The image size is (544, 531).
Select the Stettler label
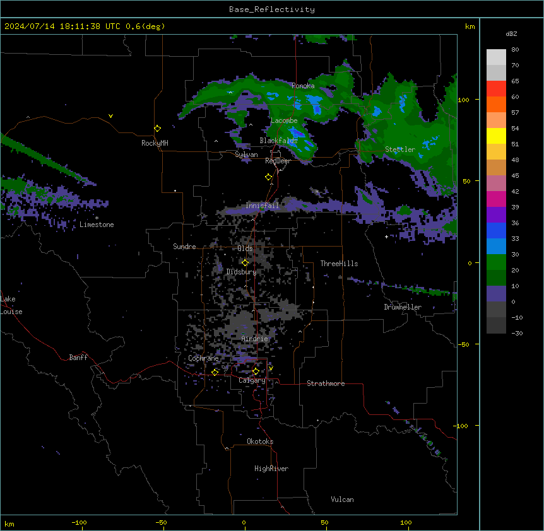400,149
